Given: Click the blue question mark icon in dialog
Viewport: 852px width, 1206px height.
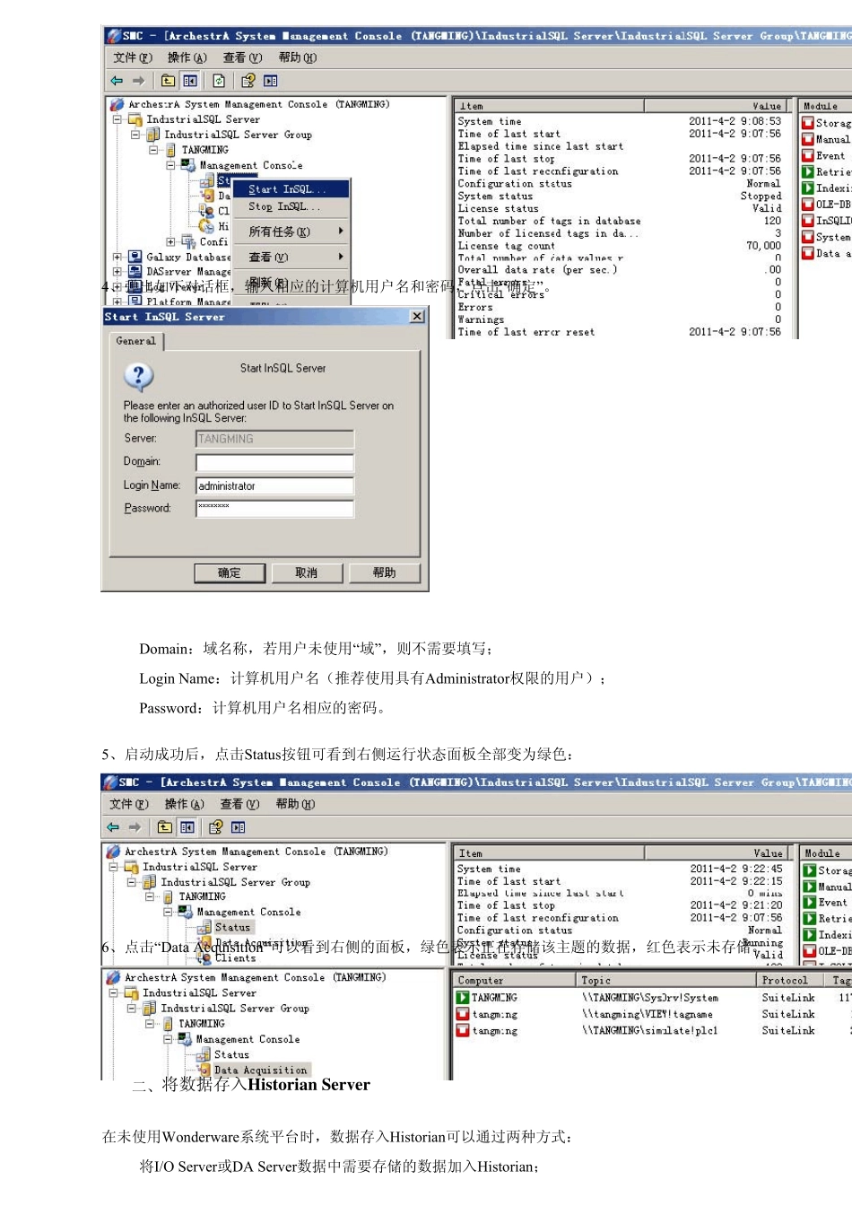Looking at the screenshot, I should [138, 376].
